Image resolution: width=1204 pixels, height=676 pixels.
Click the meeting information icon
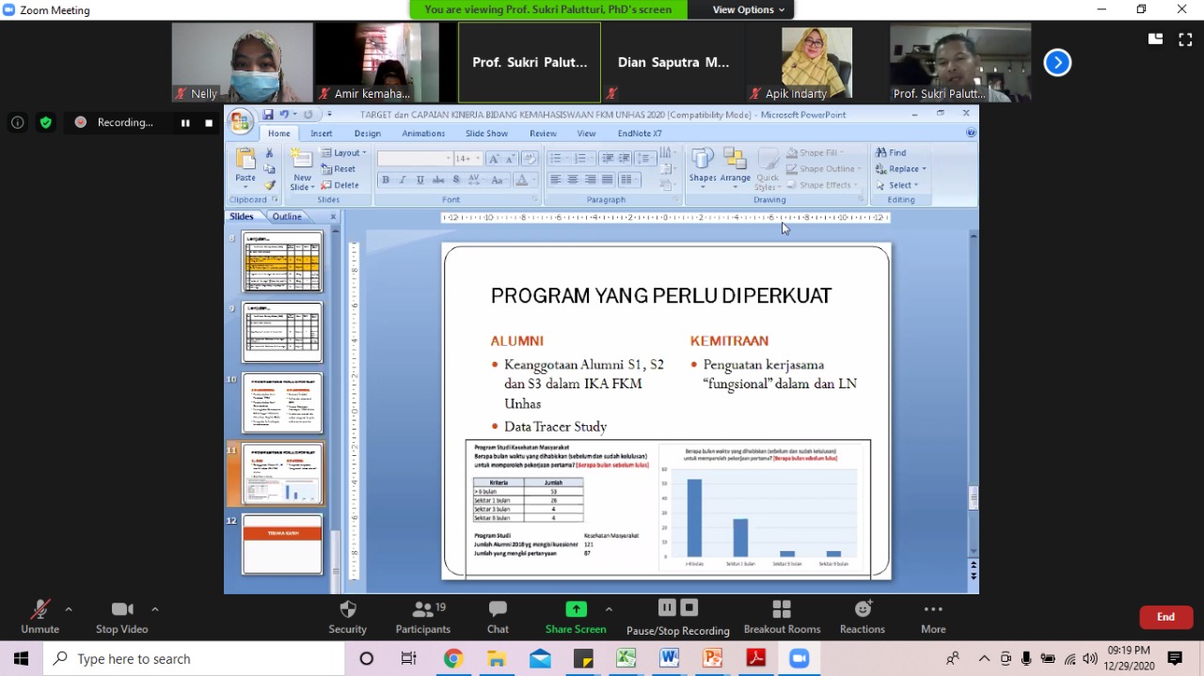[17, 122]
